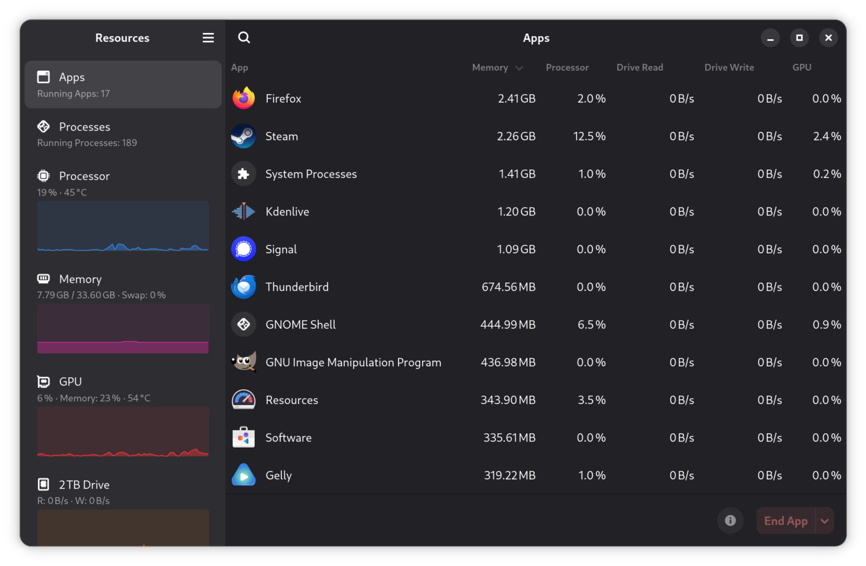Click the 2 TB Drive icon in sidebar

tap(43, 484)
